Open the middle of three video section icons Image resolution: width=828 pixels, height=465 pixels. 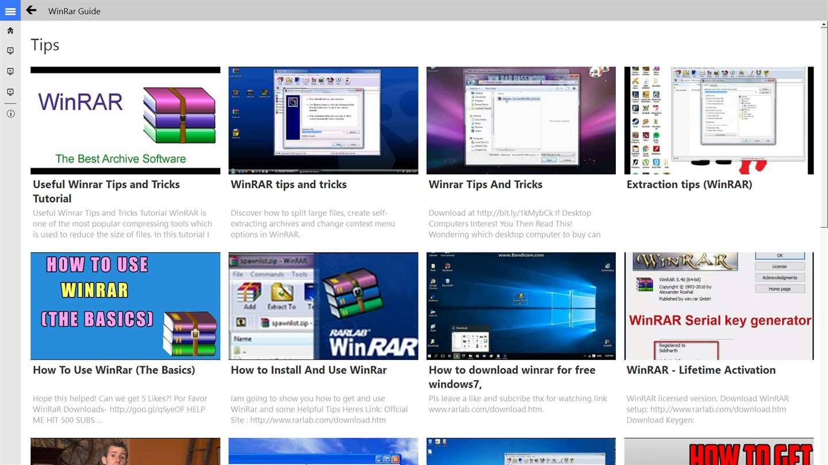pyautogui.click(x=10, y=72)
